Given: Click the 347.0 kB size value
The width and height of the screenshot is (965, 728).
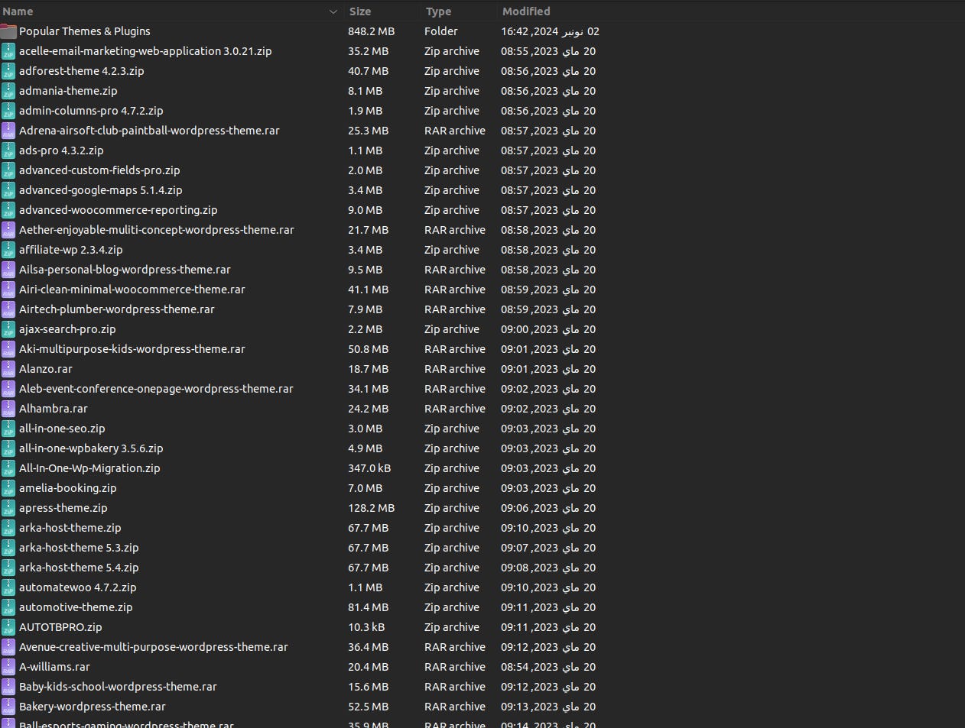Looking at the screenshot, I should pyautogui.click(x=369, y=468).
